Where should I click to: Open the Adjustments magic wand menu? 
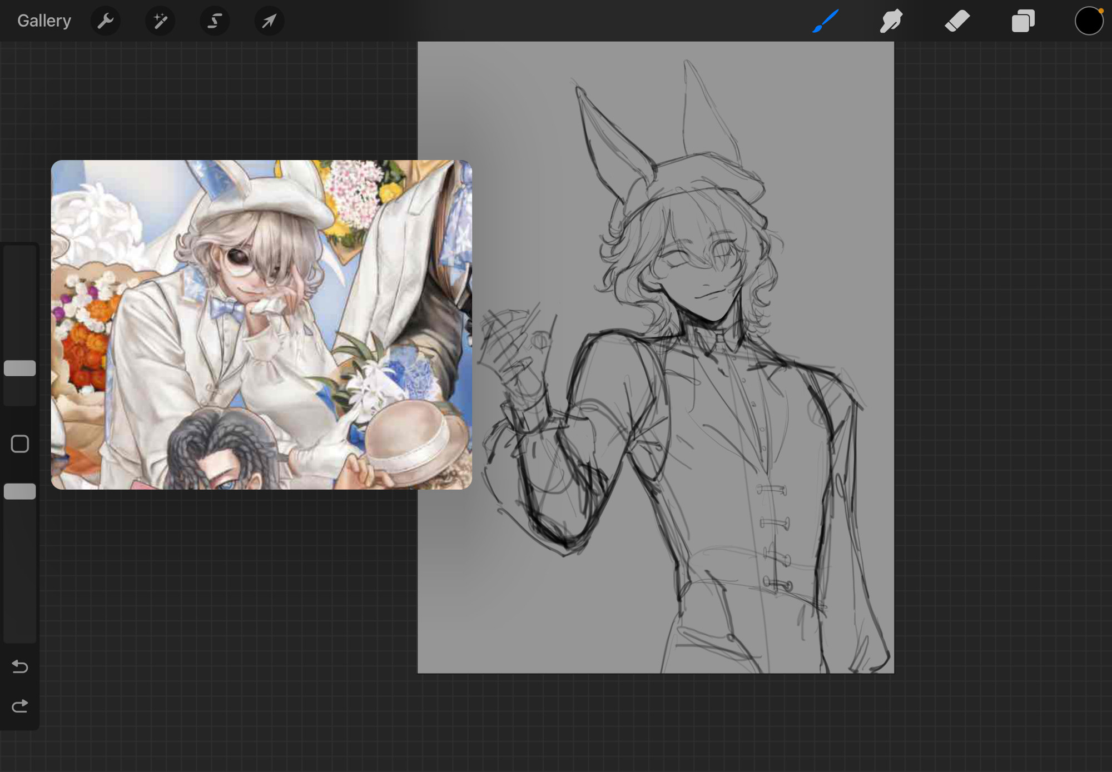click(160, 21)
